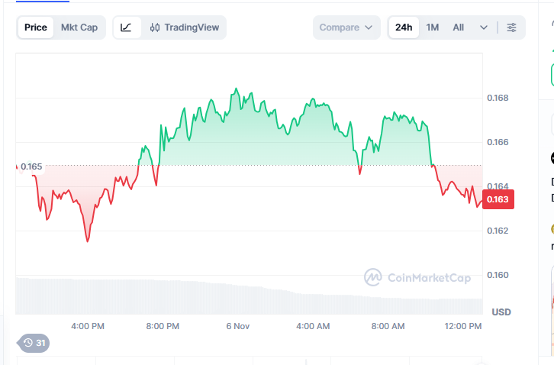Click the 0.168 price axis label
554x365 pixels.
click(x=498, y=98)
